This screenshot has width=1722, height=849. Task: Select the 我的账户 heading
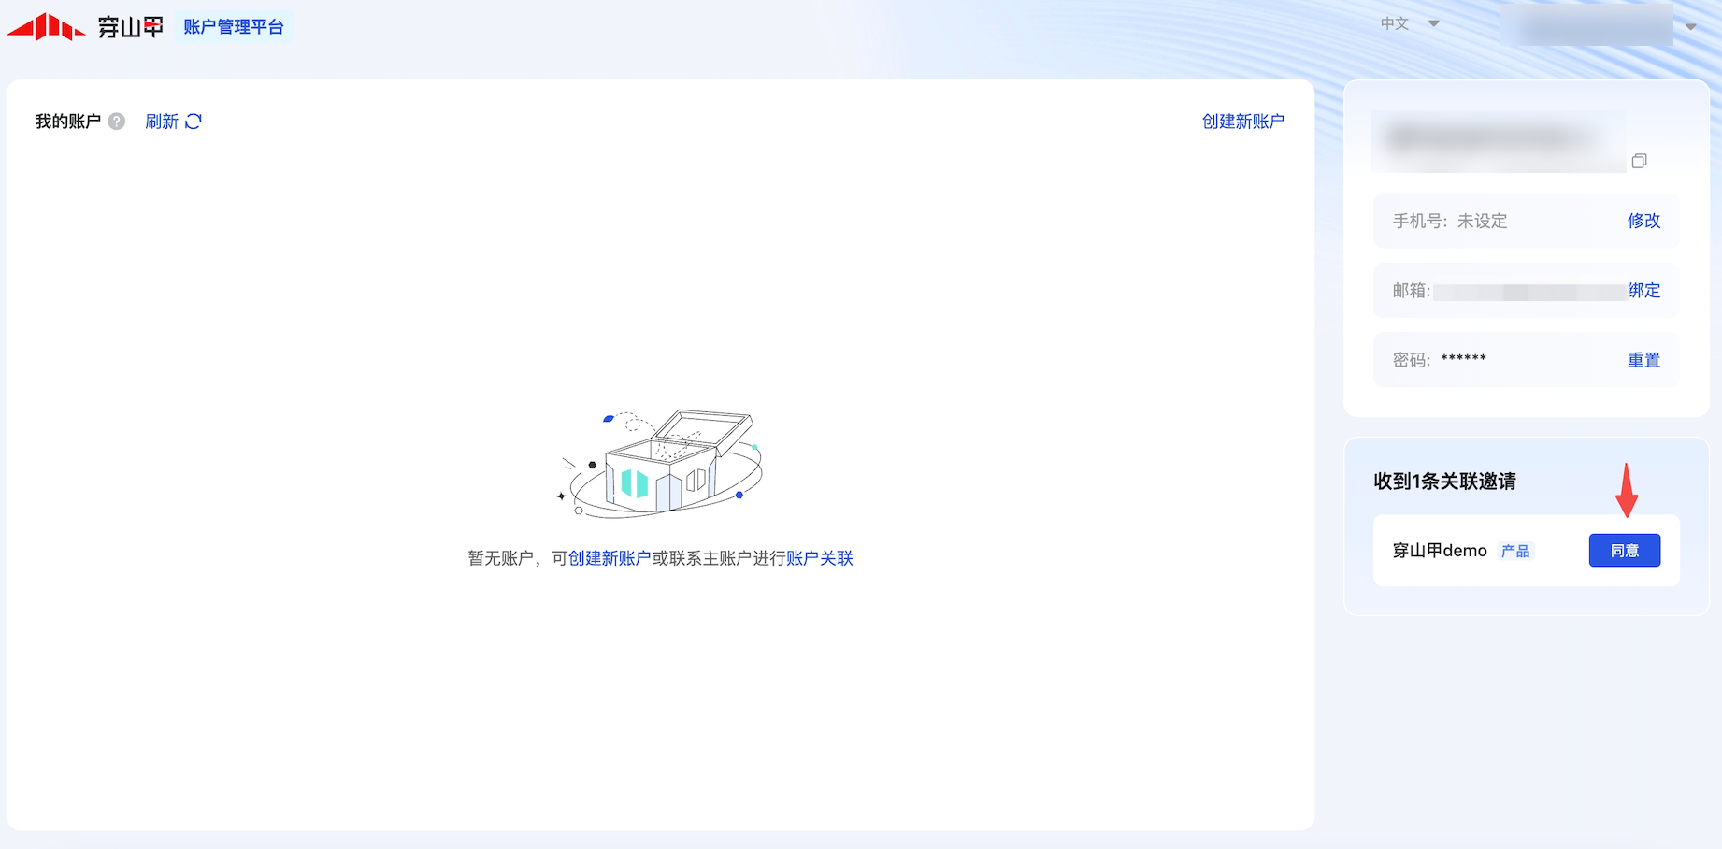(x=67, y=122)
